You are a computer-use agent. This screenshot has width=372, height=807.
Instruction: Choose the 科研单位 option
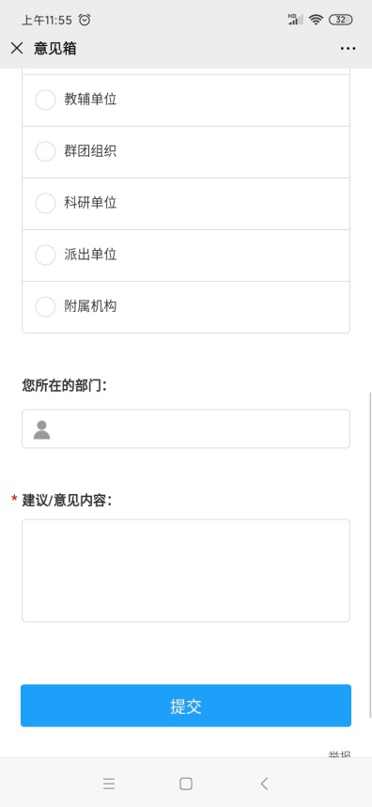pos(186,203)
